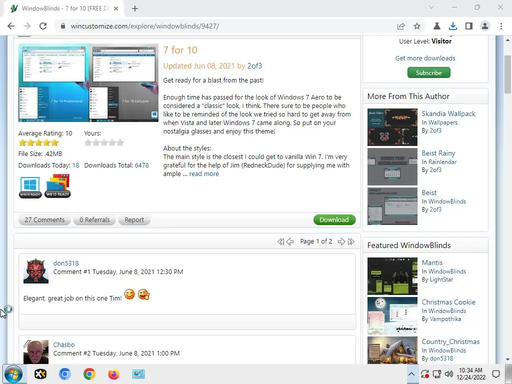Open the Christmas Cookie thumbnail
Image resolution: width=512 pixels, height=384 pixels.
click(x=392, y=315)
